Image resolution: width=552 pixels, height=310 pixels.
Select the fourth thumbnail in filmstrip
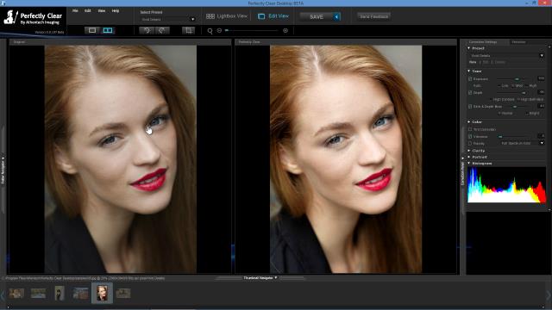click(80, 293)
